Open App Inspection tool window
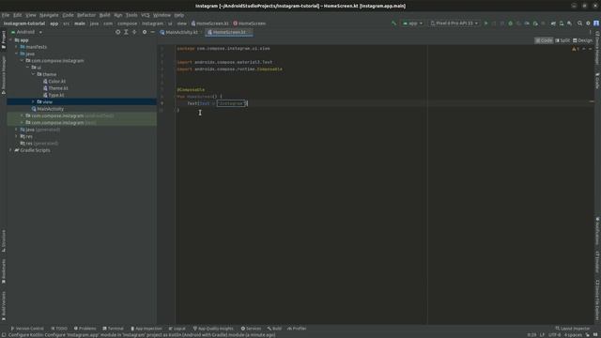This screenshot has height=338, width=601. (146, 329)
